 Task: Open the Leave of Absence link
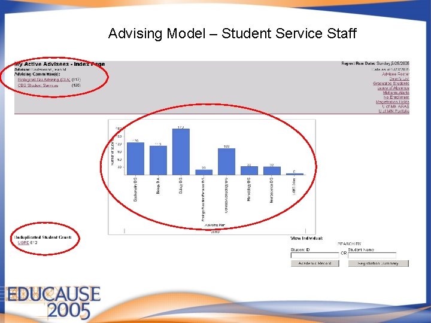(393, 88)
